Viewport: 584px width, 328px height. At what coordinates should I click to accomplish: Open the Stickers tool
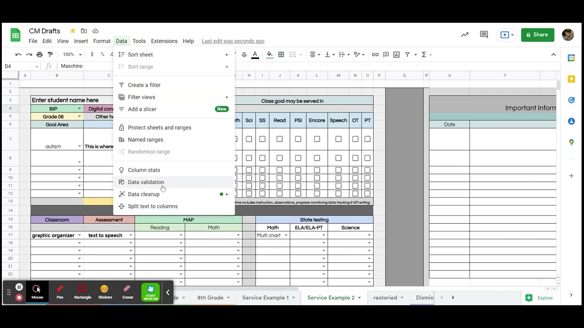(x=105, y=292)
